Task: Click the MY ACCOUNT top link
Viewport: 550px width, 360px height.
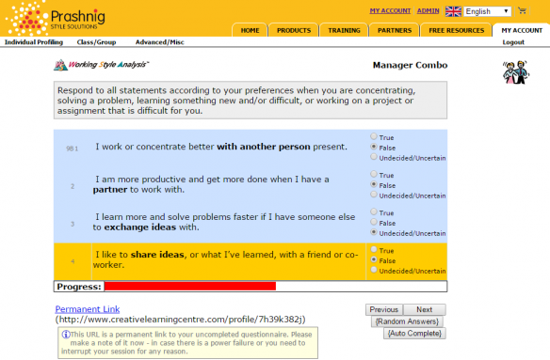Action: (390, 11)
